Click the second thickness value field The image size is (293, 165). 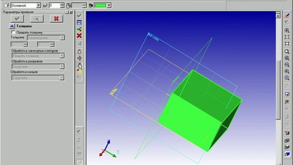pyautogui.click(x=44, y=44)
